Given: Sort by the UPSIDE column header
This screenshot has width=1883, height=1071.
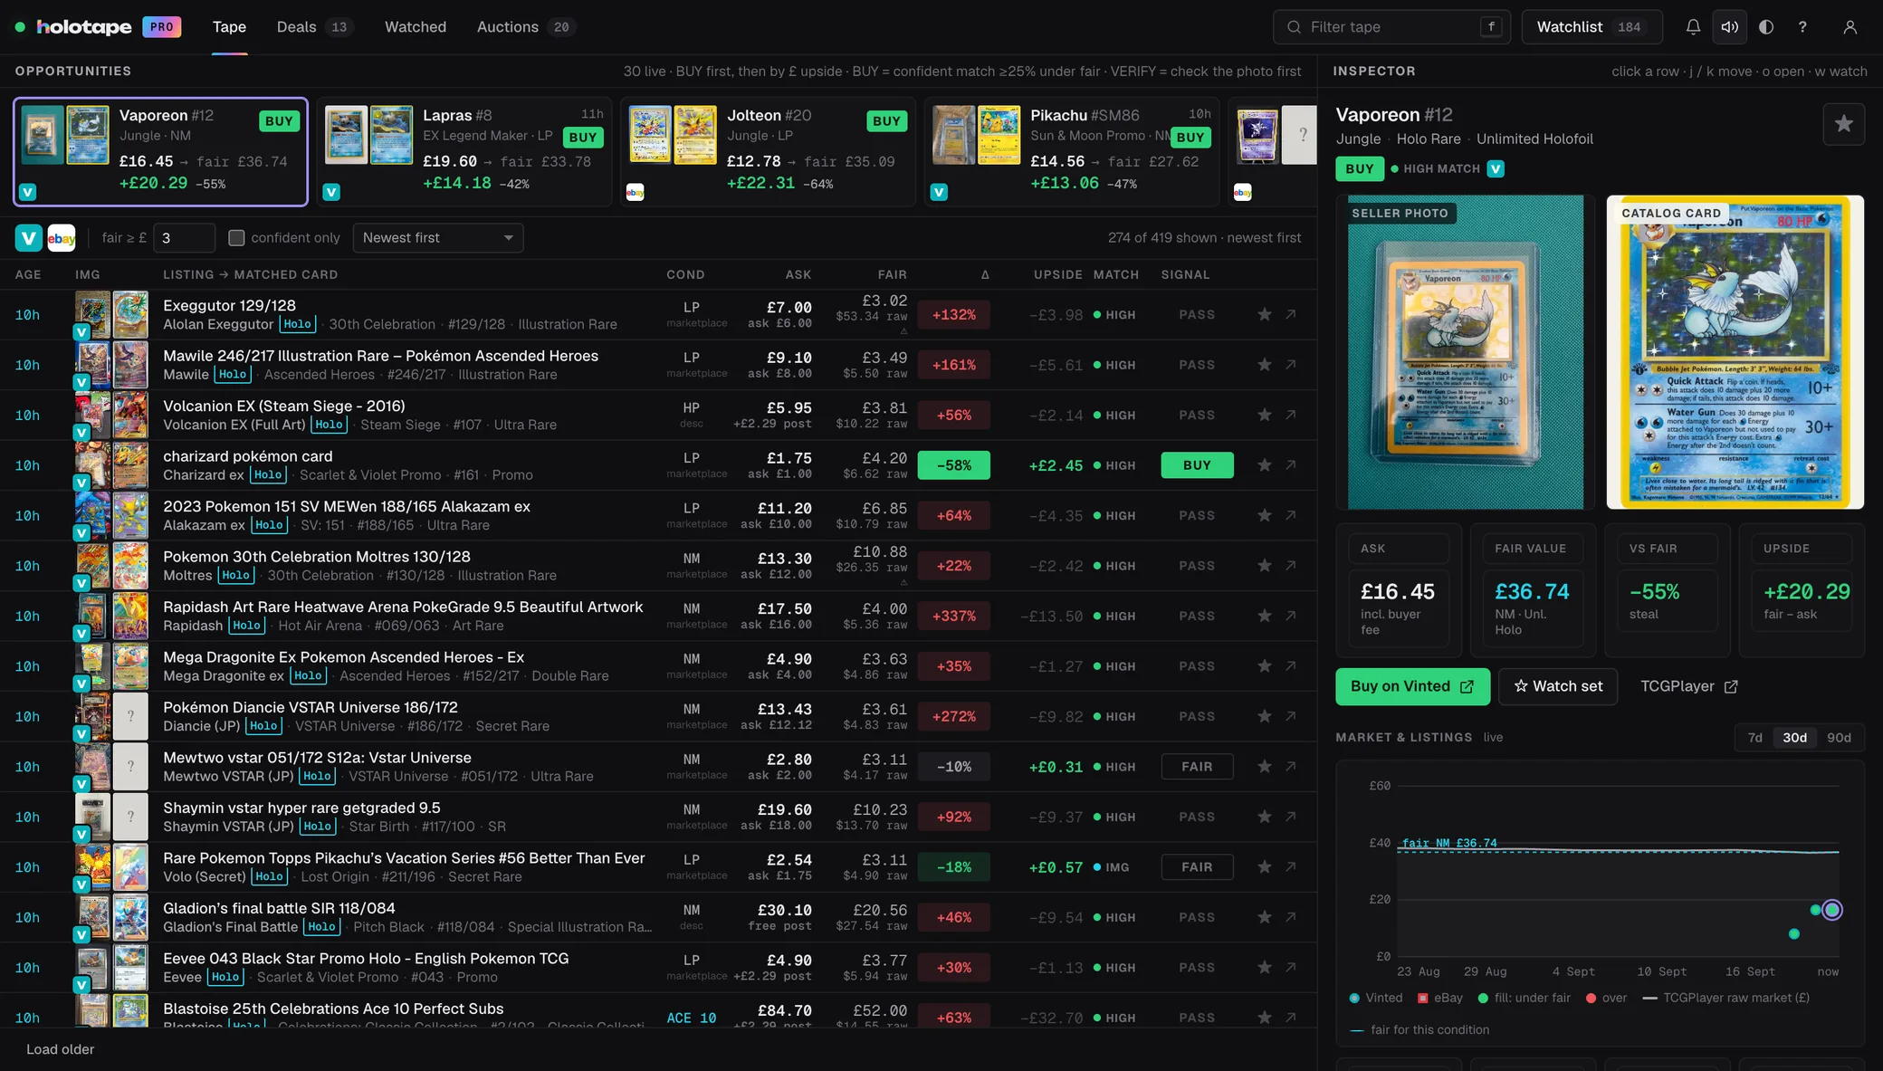Looking at the screenshot, I should 1057,275.
